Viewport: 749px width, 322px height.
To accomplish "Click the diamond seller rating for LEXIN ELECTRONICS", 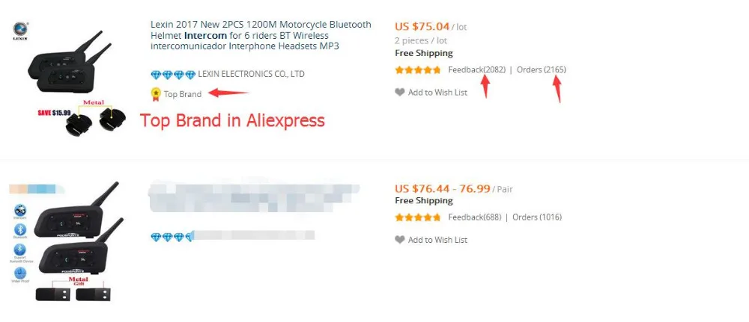I will [x=172, y=74].
